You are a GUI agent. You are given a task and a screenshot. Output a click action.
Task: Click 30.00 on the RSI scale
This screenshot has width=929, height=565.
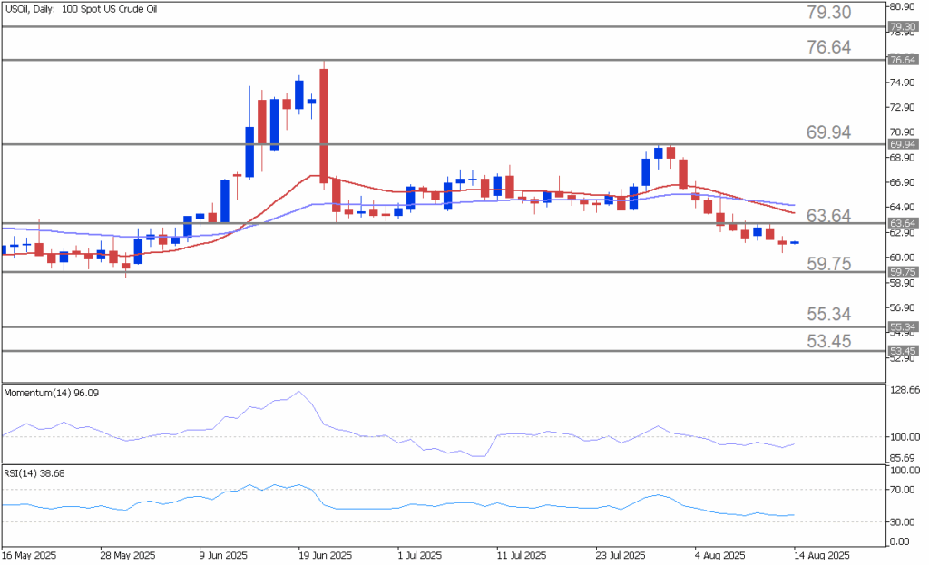pos(903,521)
